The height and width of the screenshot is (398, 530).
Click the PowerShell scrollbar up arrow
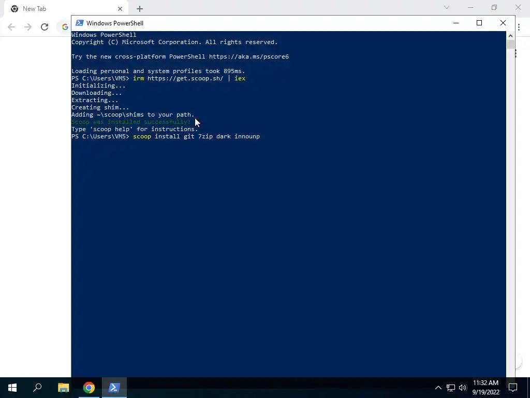[510, 36]
